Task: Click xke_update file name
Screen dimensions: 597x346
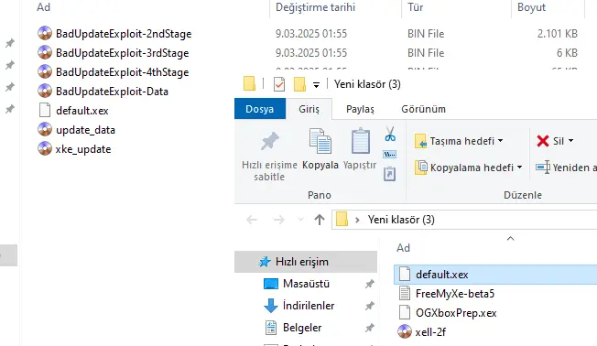Action: point(83,149)
